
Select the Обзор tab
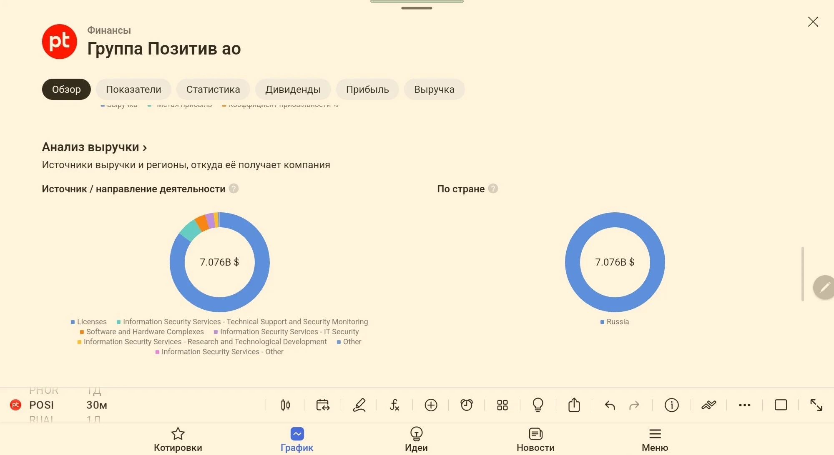[x=66, y=90]
